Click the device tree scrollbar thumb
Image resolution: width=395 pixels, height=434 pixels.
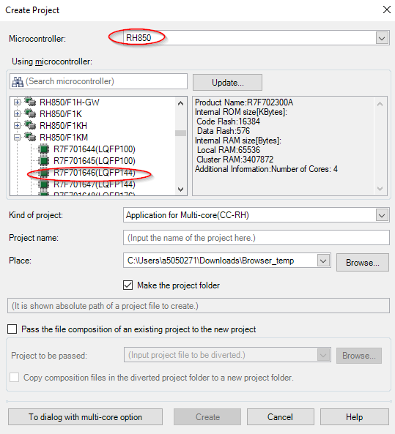[181, 133]
